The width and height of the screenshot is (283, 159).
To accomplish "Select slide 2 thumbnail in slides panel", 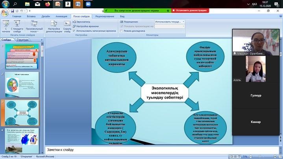I will tap(22, 82).
